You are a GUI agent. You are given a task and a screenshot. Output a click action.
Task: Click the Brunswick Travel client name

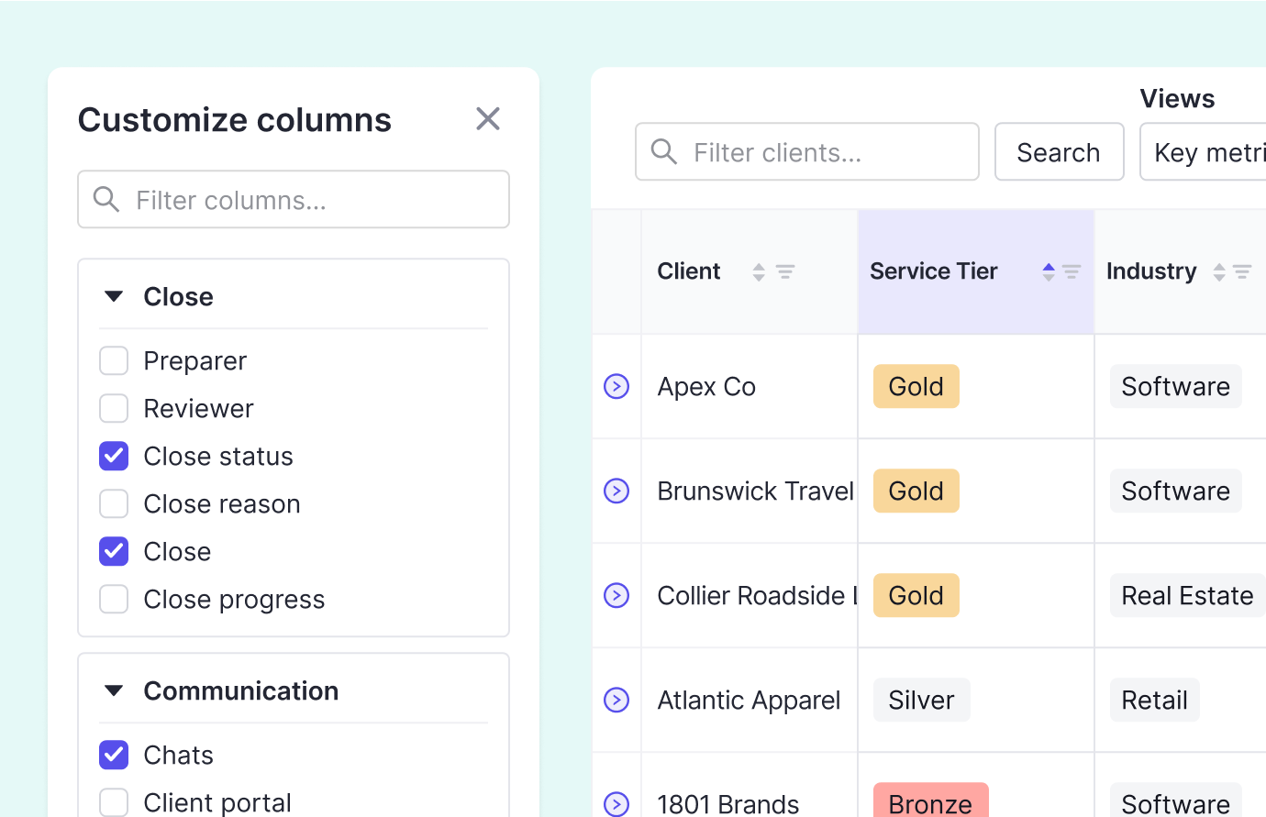tap(755, 491)
